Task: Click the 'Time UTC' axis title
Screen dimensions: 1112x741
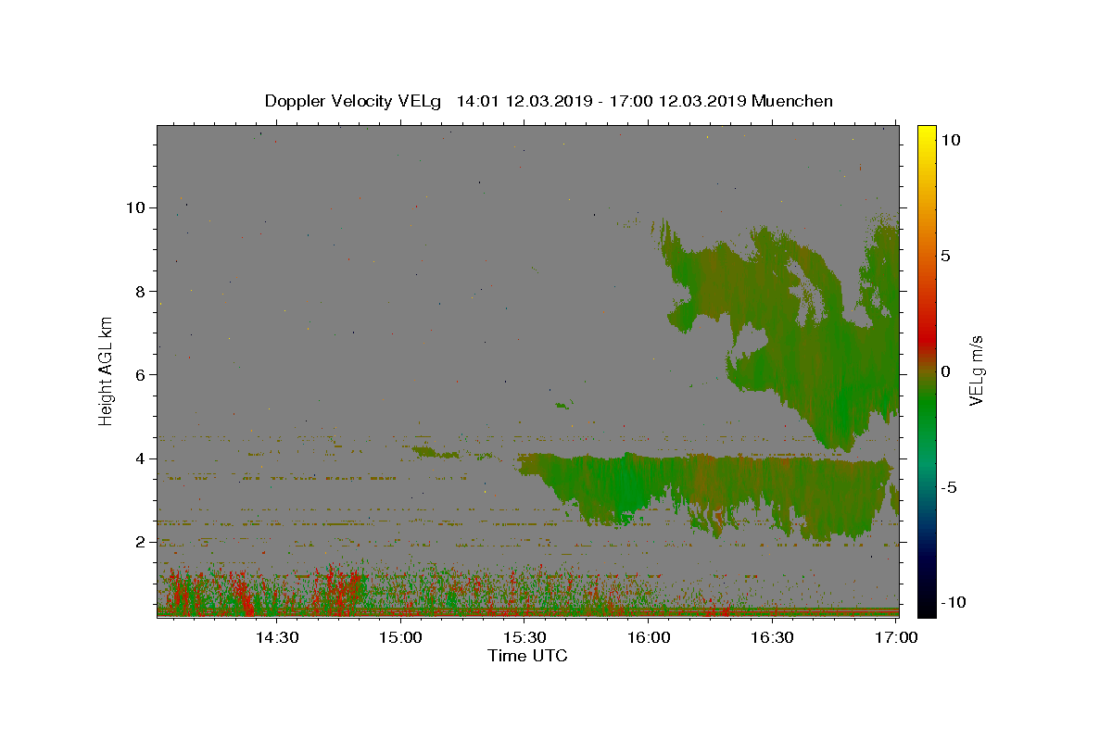Action: [527, 656]
